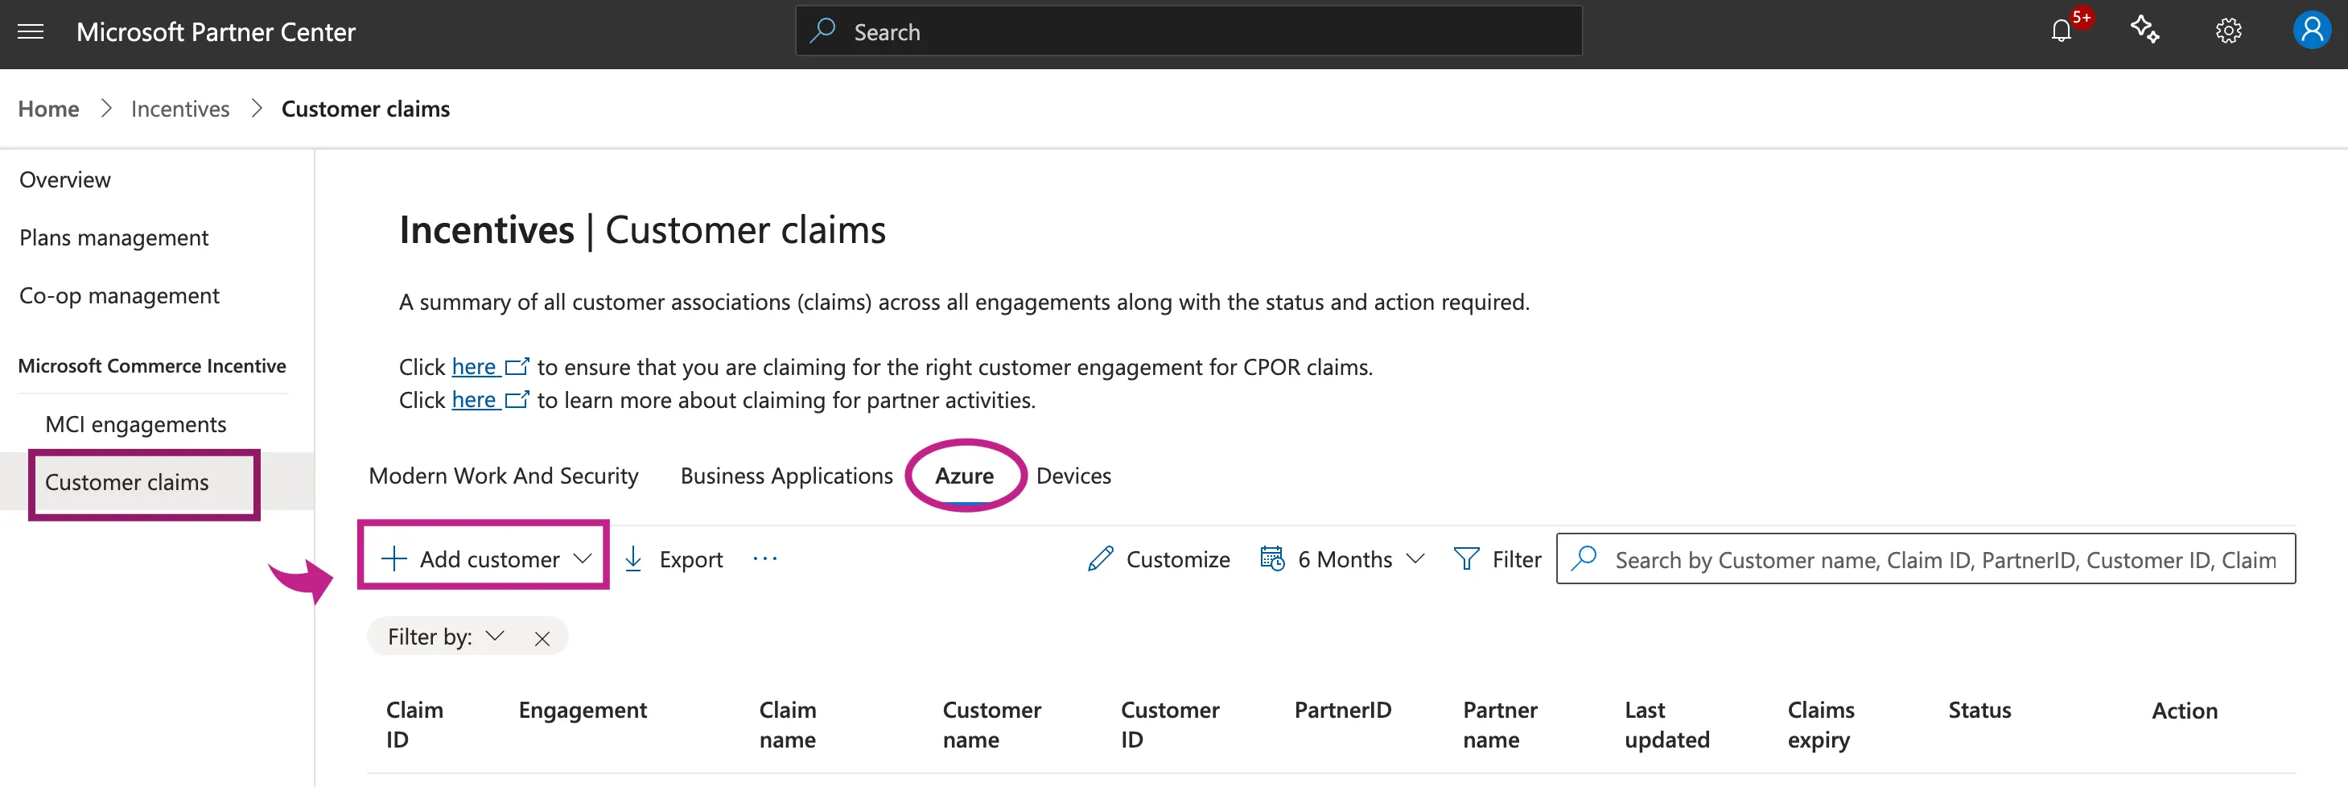Click the Filter button label
This screenshot has height=787, width=2348.
tap(1517, 559)
